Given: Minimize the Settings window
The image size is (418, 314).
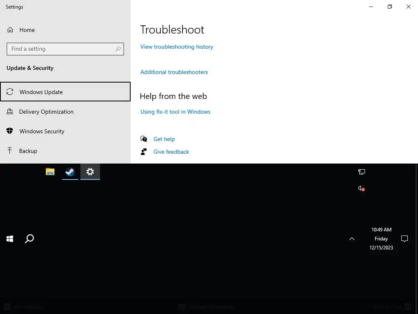Looking at the screenshot, I should click(371, 7).
